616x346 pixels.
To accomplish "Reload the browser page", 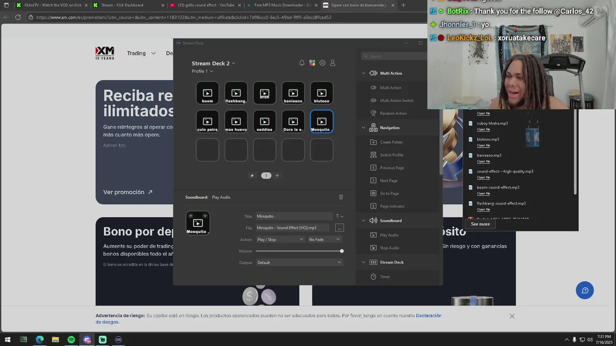I will pyautogui.click(x=18, y=17).
